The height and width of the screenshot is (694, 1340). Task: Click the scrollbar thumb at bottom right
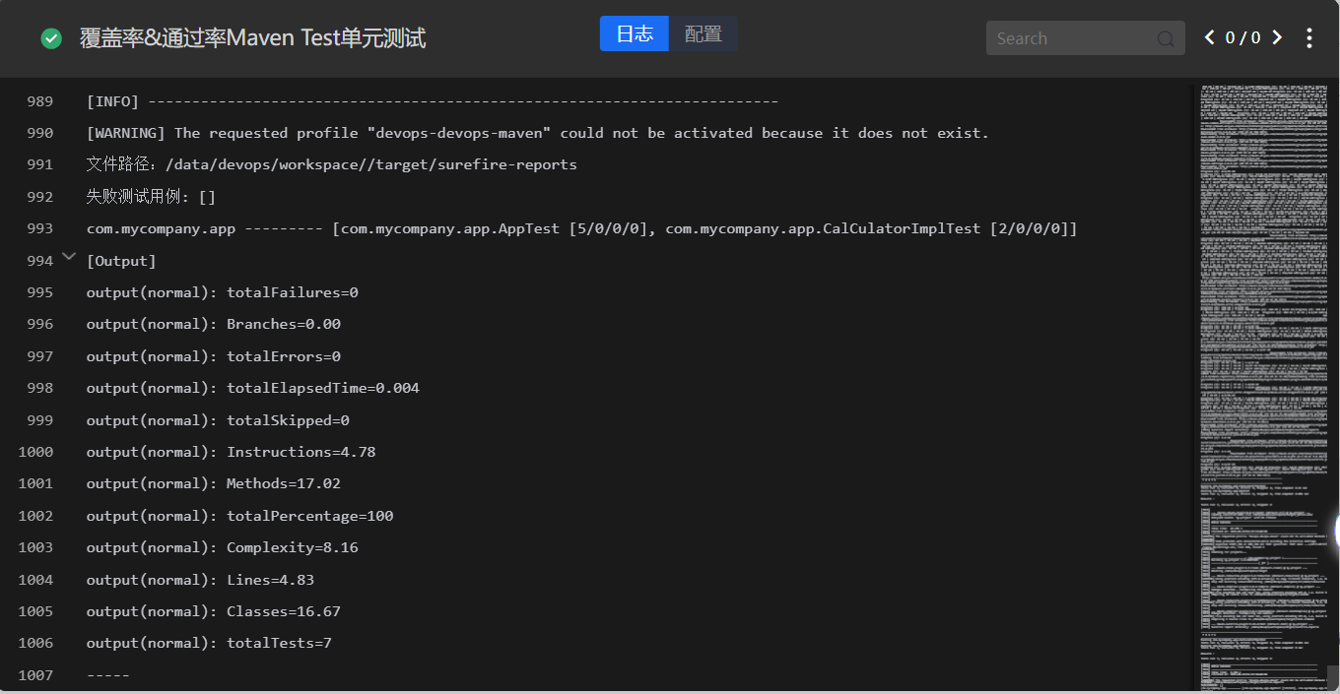[1332, 677]
